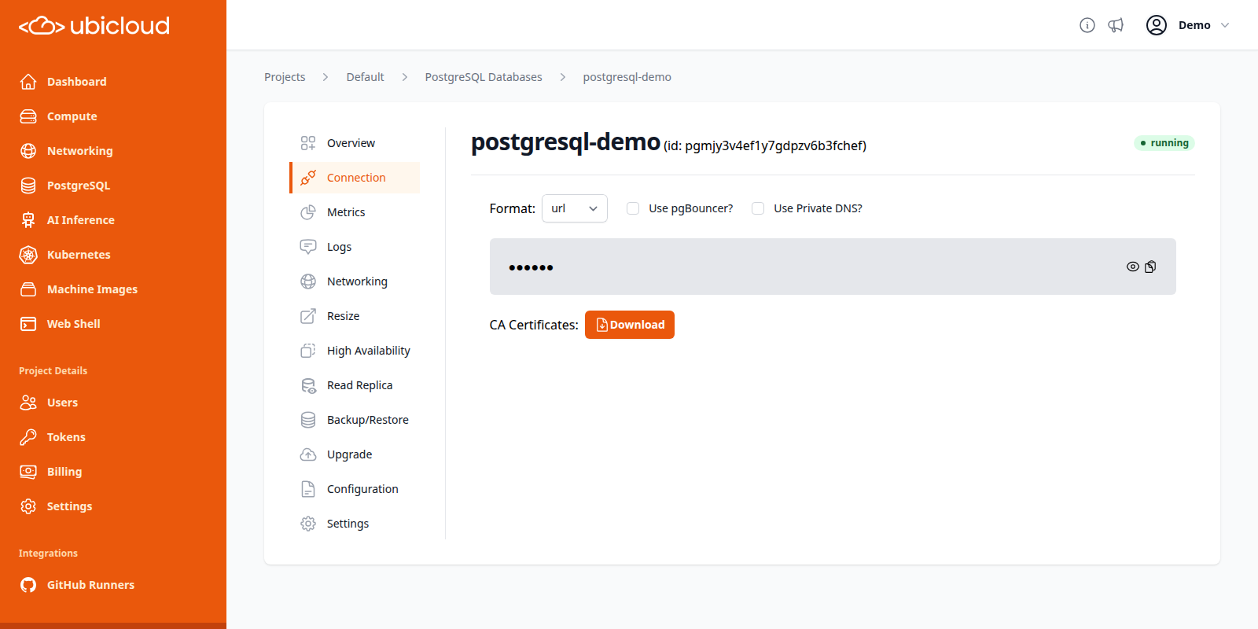Open the Configuration tab

pos(355,489)
